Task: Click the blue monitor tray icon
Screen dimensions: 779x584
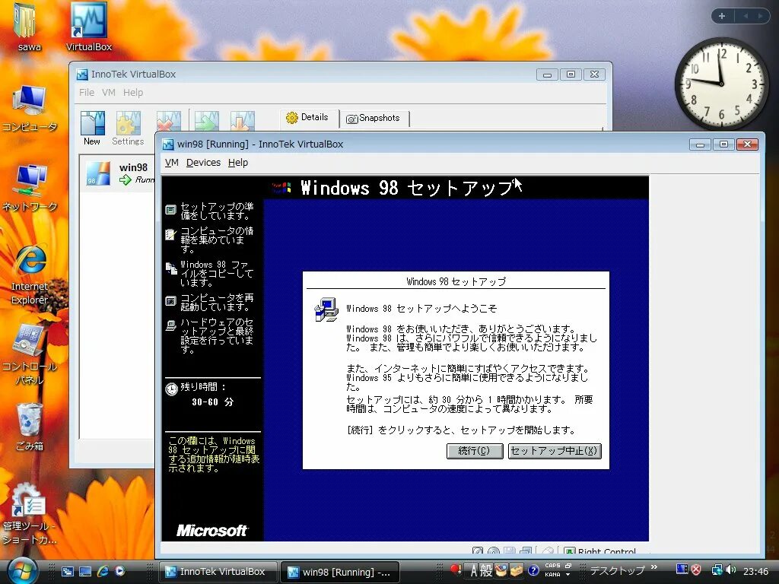Action: [682, 570]
